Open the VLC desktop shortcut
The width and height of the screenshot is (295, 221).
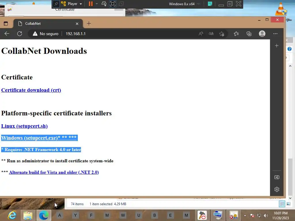coord(281,9)
